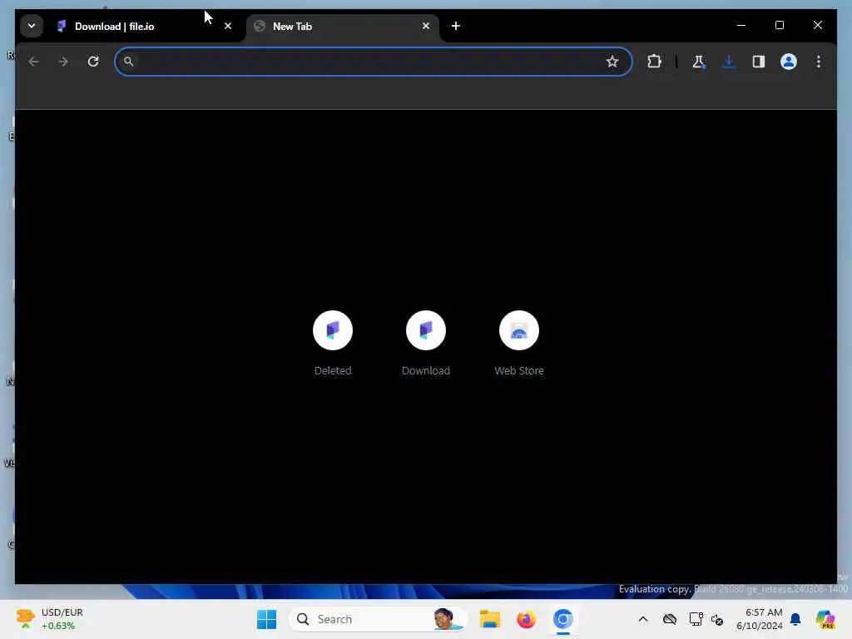Launch Firefox from taskbar
The width and height of the screenshot is (852, 639).
coord(526,619)
